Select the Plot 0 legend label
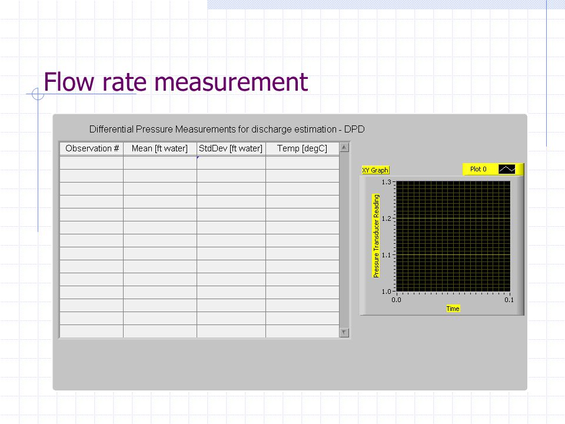This screenshot has height=424, width=565. point(478,169)
